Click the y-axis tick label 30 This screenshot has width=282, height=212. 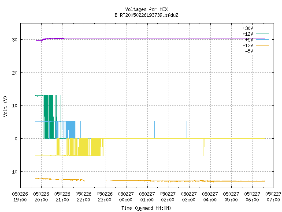click(15, 40)
